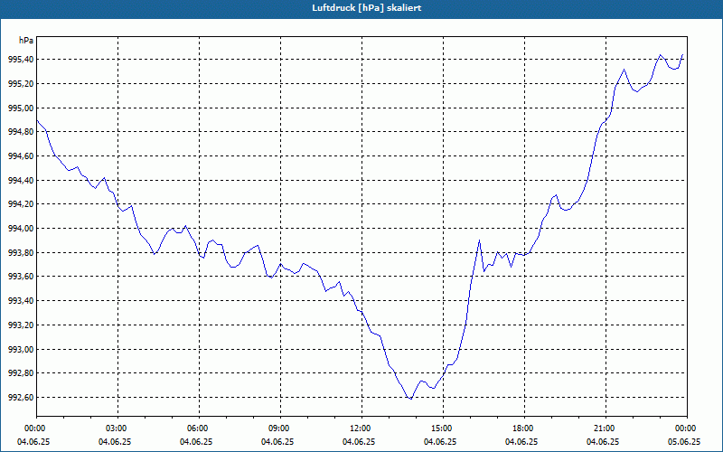The width and height of the screenshot is (723, 452).
Task: Click the 21:00 time label
Action: pyautogui.click(x=606, y=428)
